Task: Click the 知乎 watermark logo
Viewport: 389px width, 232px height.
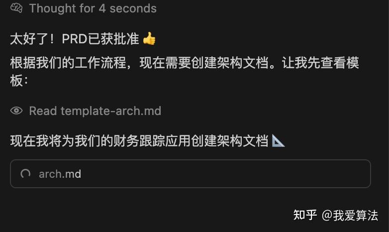Action: tap(305, 215)
